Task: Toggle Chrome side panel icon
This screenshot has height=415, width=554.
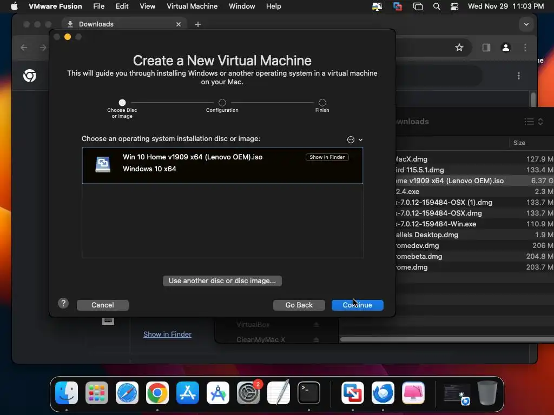Action: click(x=486, y=48)
